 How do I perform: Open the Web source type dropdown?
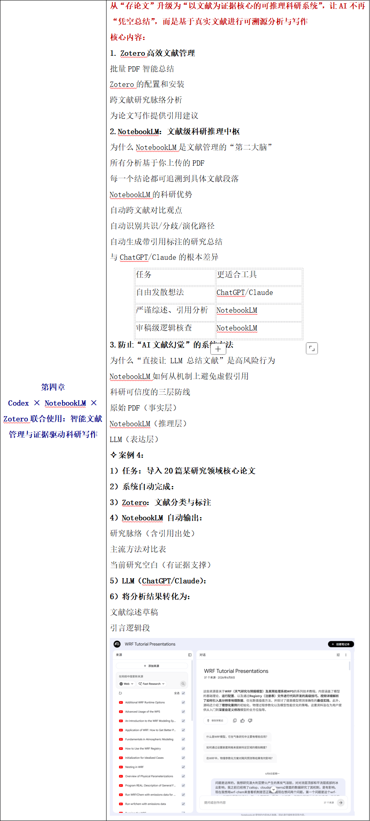(x=126, y=684)
